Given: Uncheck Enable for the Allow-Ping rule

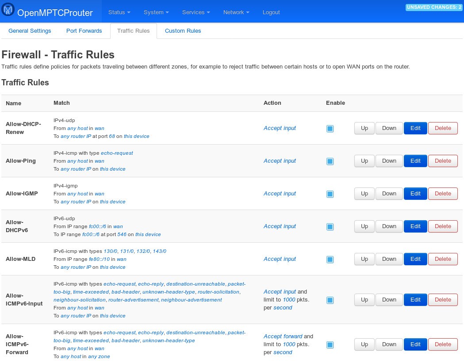Looking at the screenshot, I should point(330,161).
